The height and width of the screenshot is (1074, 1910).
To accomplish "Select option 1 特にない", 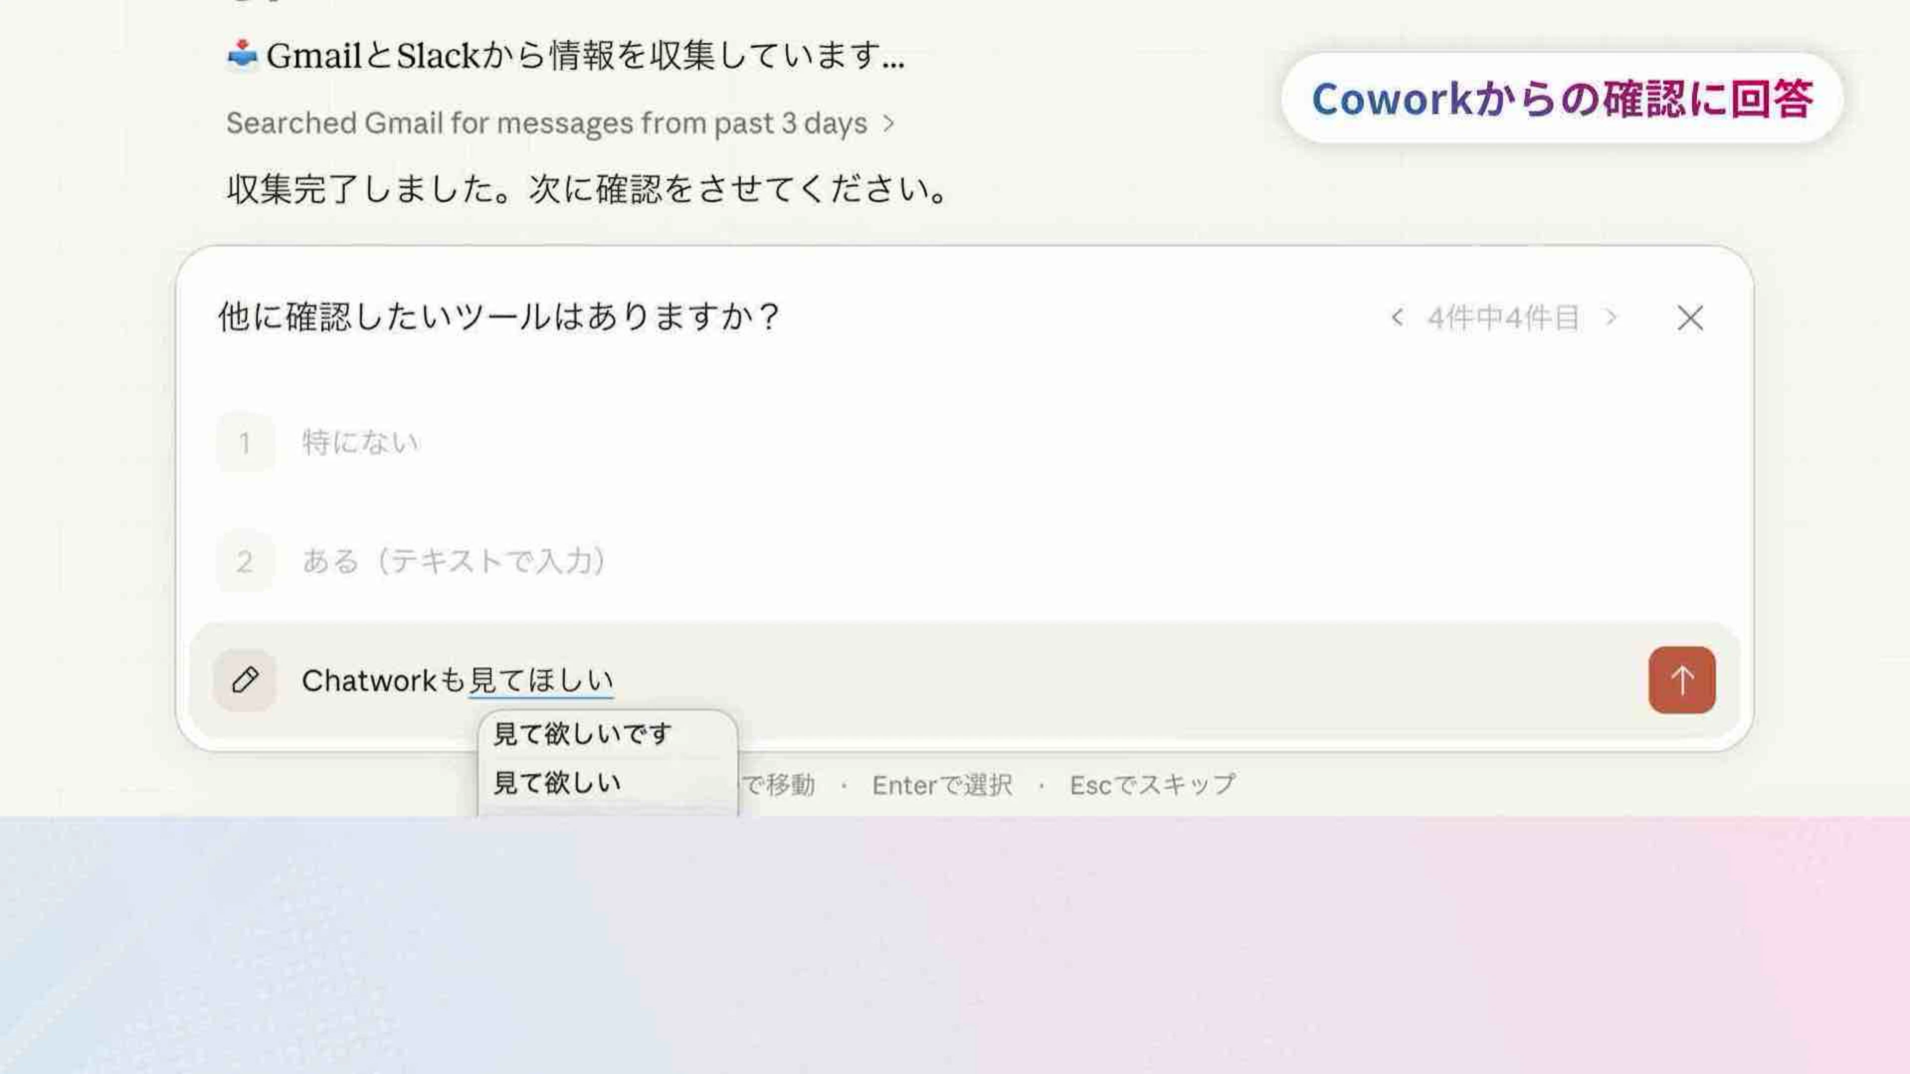I will (964, 443).
